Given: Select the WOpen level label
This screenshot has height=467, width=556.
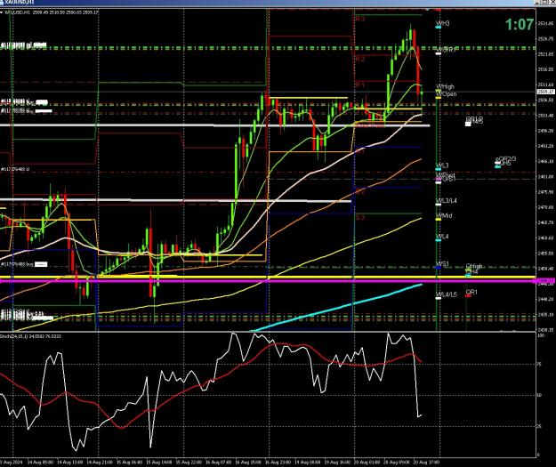Looking at the screenshot, I should (x=446, y=93).
